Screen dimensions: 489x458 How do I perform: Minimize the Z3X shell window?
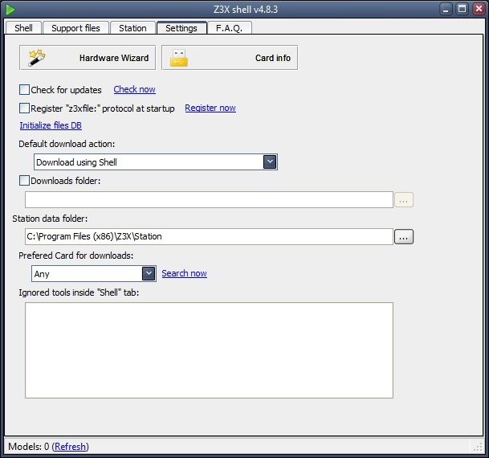(446, 9)
